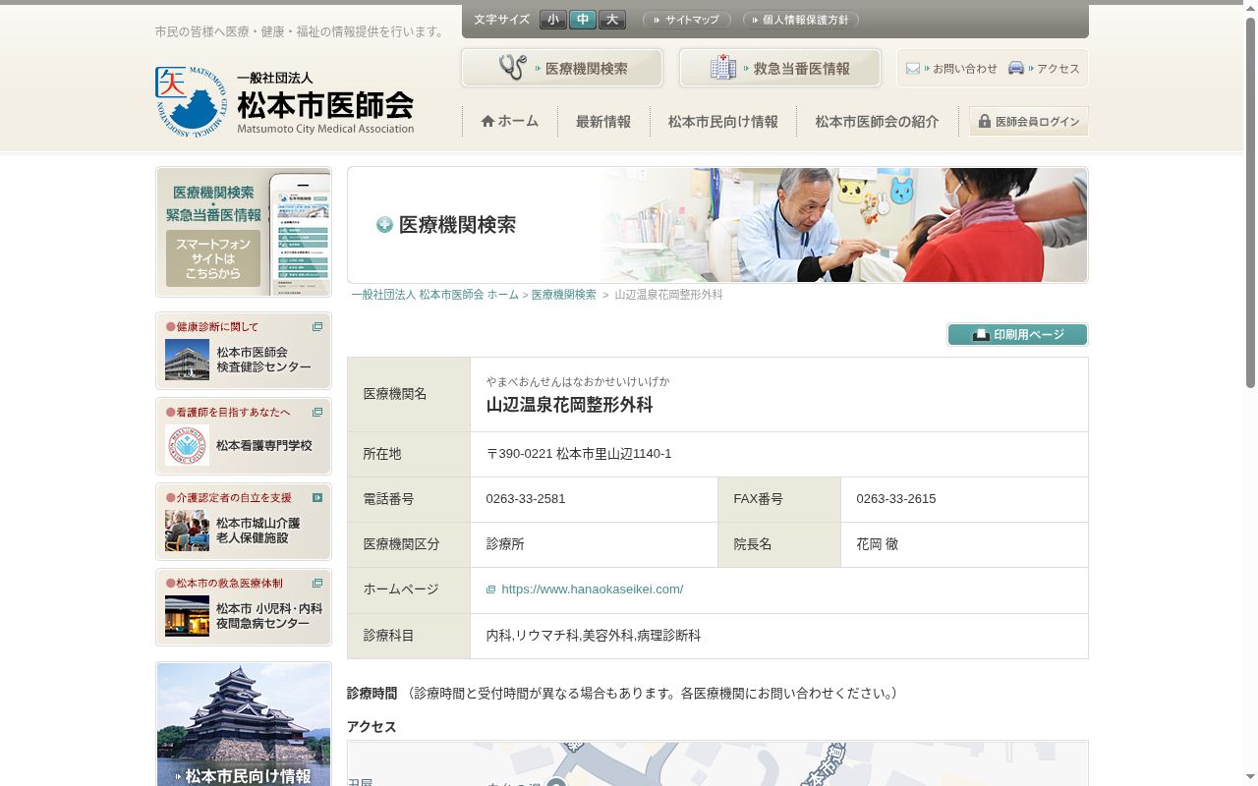Open the smartphone site banner
The image size is (1258, 786).
pos(243,232)
